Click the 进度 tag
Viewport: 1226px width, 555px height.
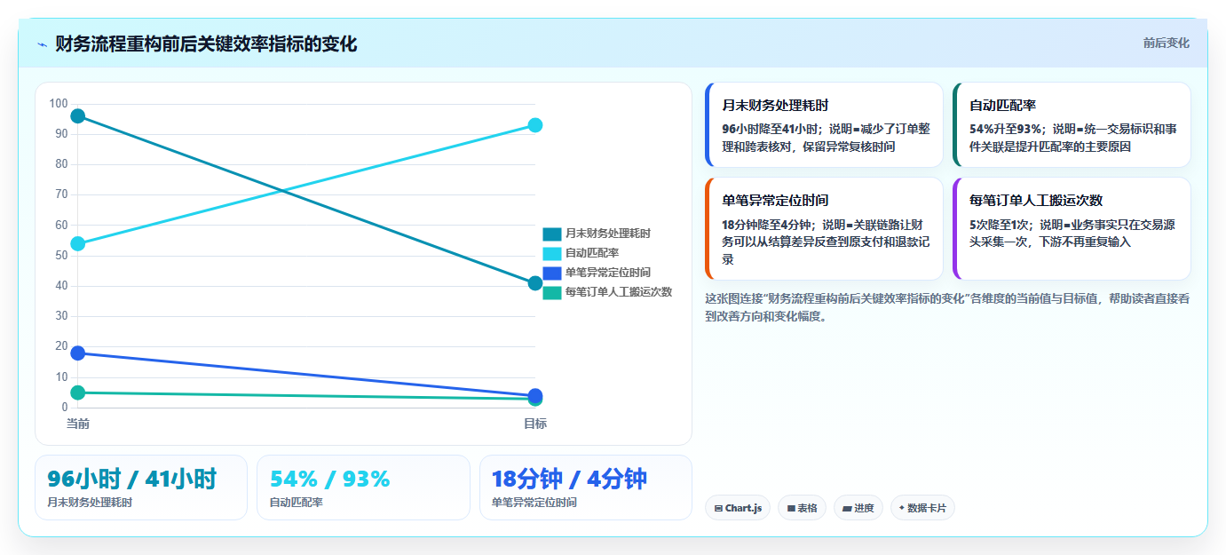(x=858, y=508)
